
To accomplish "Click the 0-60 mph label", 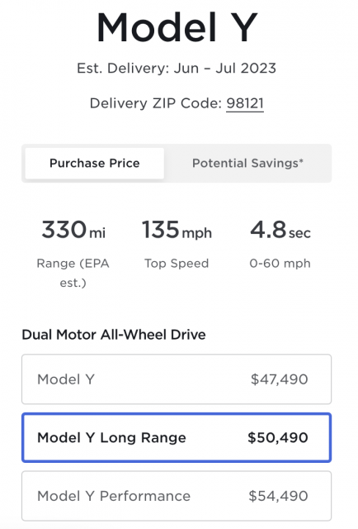I will 280,264.
